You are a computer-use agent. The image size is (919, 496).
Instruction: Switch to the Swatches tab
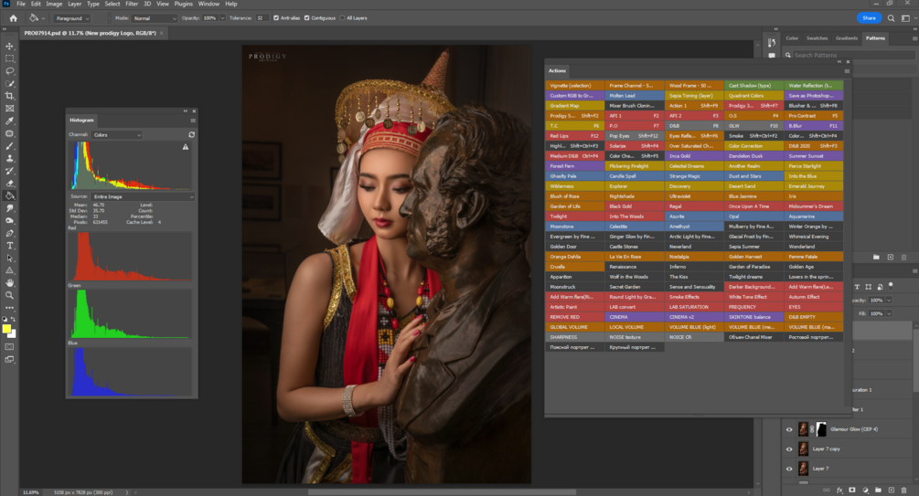click(x=817, y=38)
